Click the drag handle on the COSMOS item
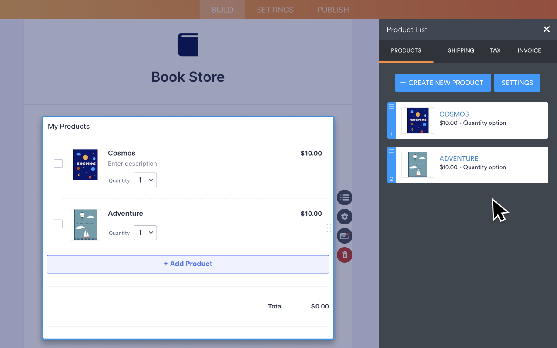Screen dimensions: 557x348 (x=391, y=106)
